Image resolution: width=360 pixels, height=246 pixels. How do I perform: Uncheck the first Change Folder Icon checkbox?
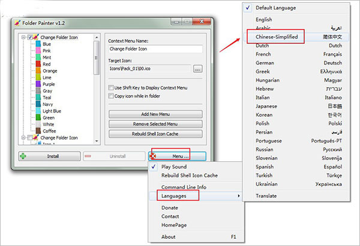(x=31, y=37)
